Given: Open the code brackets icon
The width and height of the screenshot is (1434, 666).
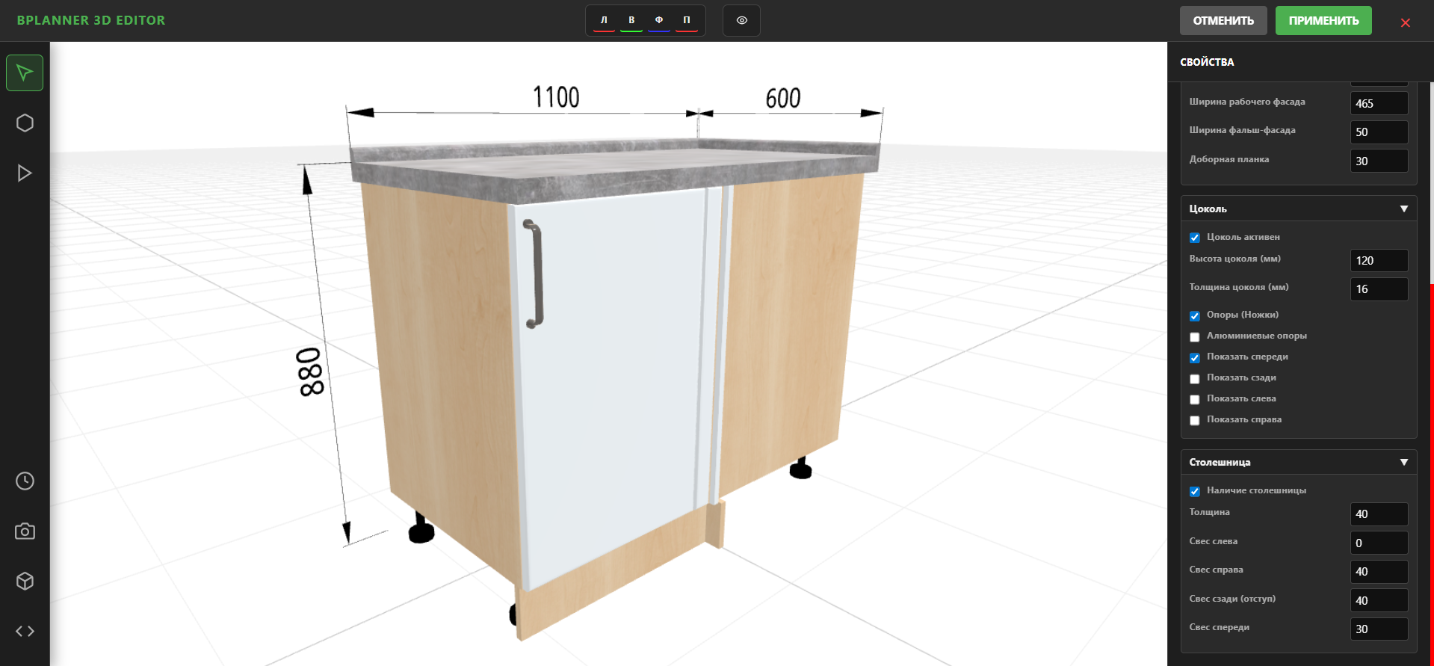Looking at the screenshot, I should tap(25, 631).
